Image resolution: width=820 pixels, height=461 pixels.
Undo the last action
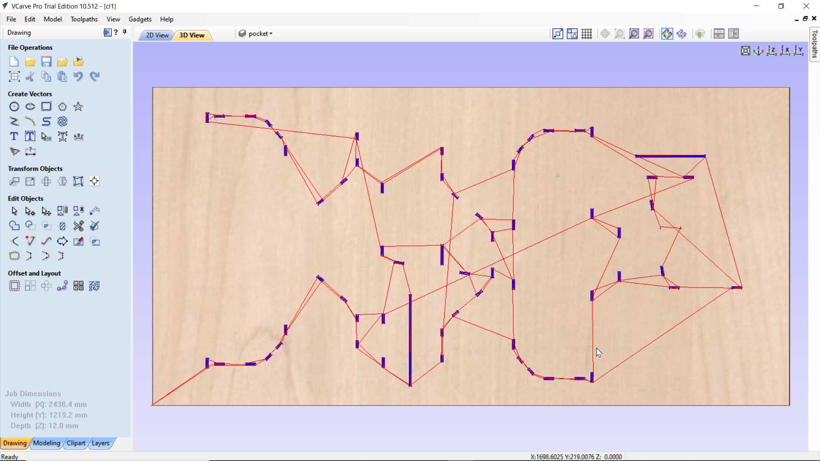point(78,76)
